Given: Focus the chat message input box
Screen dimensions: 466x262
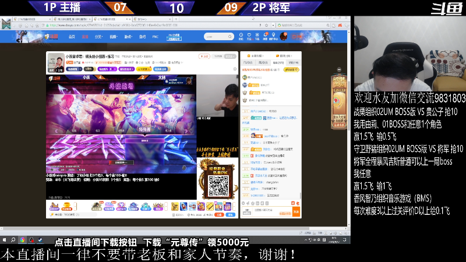Looking at the screenshot, I should pos(272,211).
